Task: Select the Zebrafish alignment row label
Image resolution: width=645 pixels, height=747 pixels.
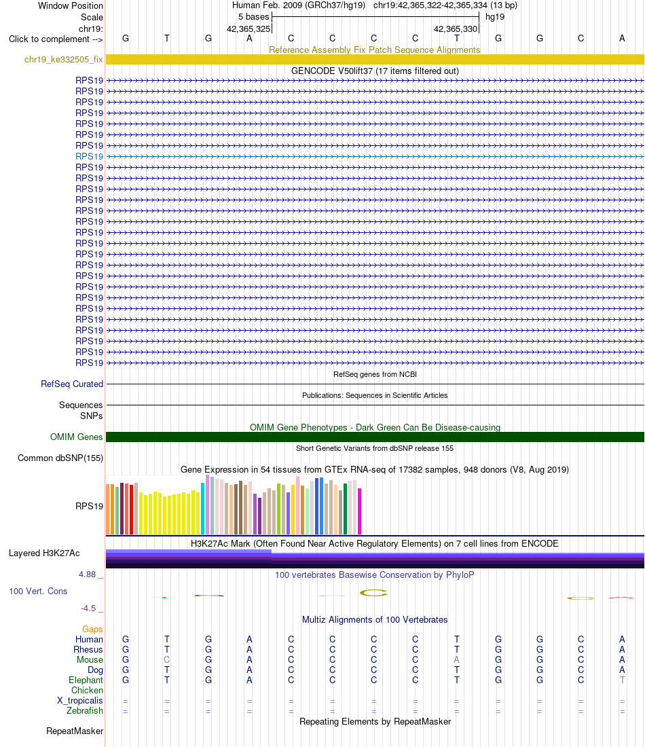Action: point(85,710)
